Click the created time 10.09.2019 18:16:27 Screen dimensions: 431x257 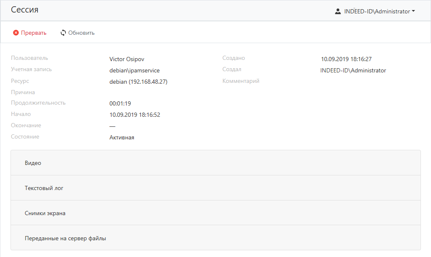(346, 59)
